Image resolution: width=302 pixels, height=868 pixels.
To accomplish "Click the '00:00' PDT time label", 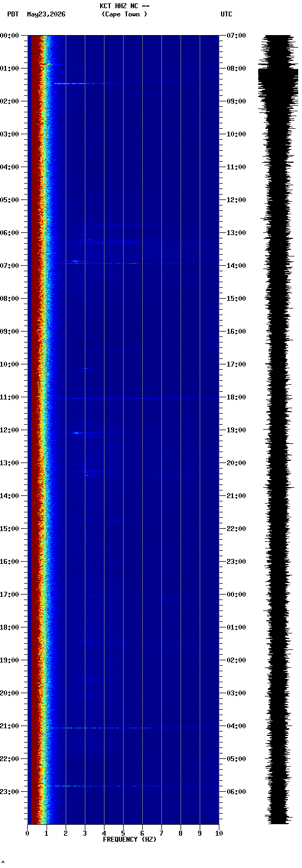I will pos(9,36).
